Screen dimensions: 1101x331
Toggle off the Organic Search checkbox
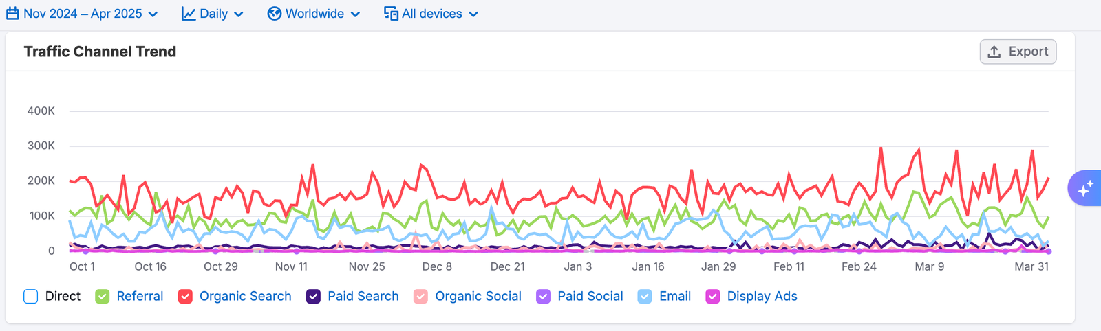coord(185,297)
